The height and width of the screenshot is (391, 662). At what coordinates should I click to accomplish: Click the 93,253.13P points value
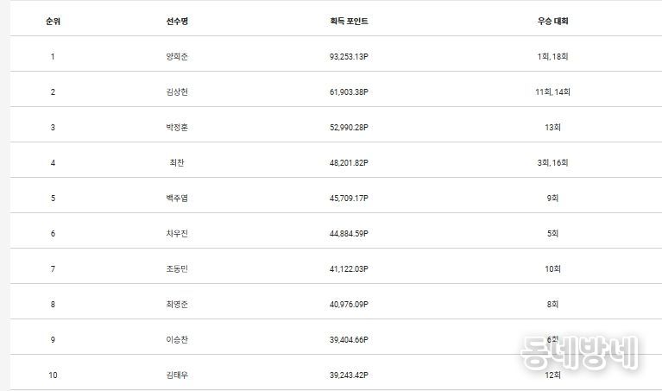[343, 57]
